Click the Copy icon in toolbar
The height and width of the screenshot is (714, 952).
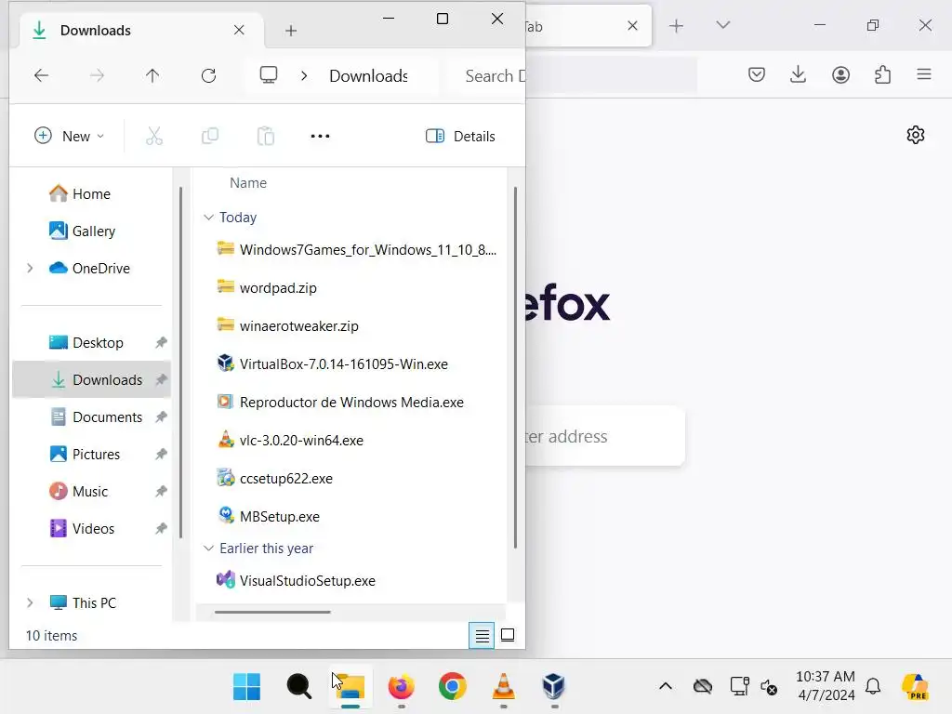210,136
